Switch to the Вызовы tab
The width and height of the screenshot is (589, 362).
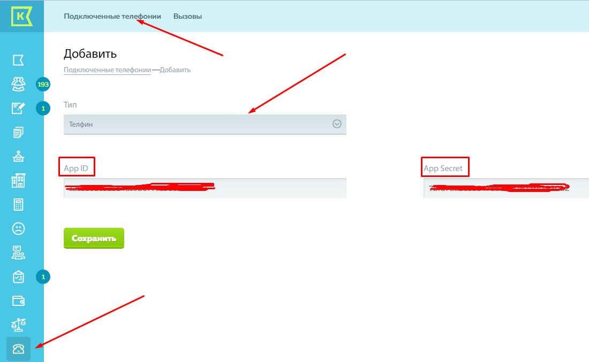187,17
